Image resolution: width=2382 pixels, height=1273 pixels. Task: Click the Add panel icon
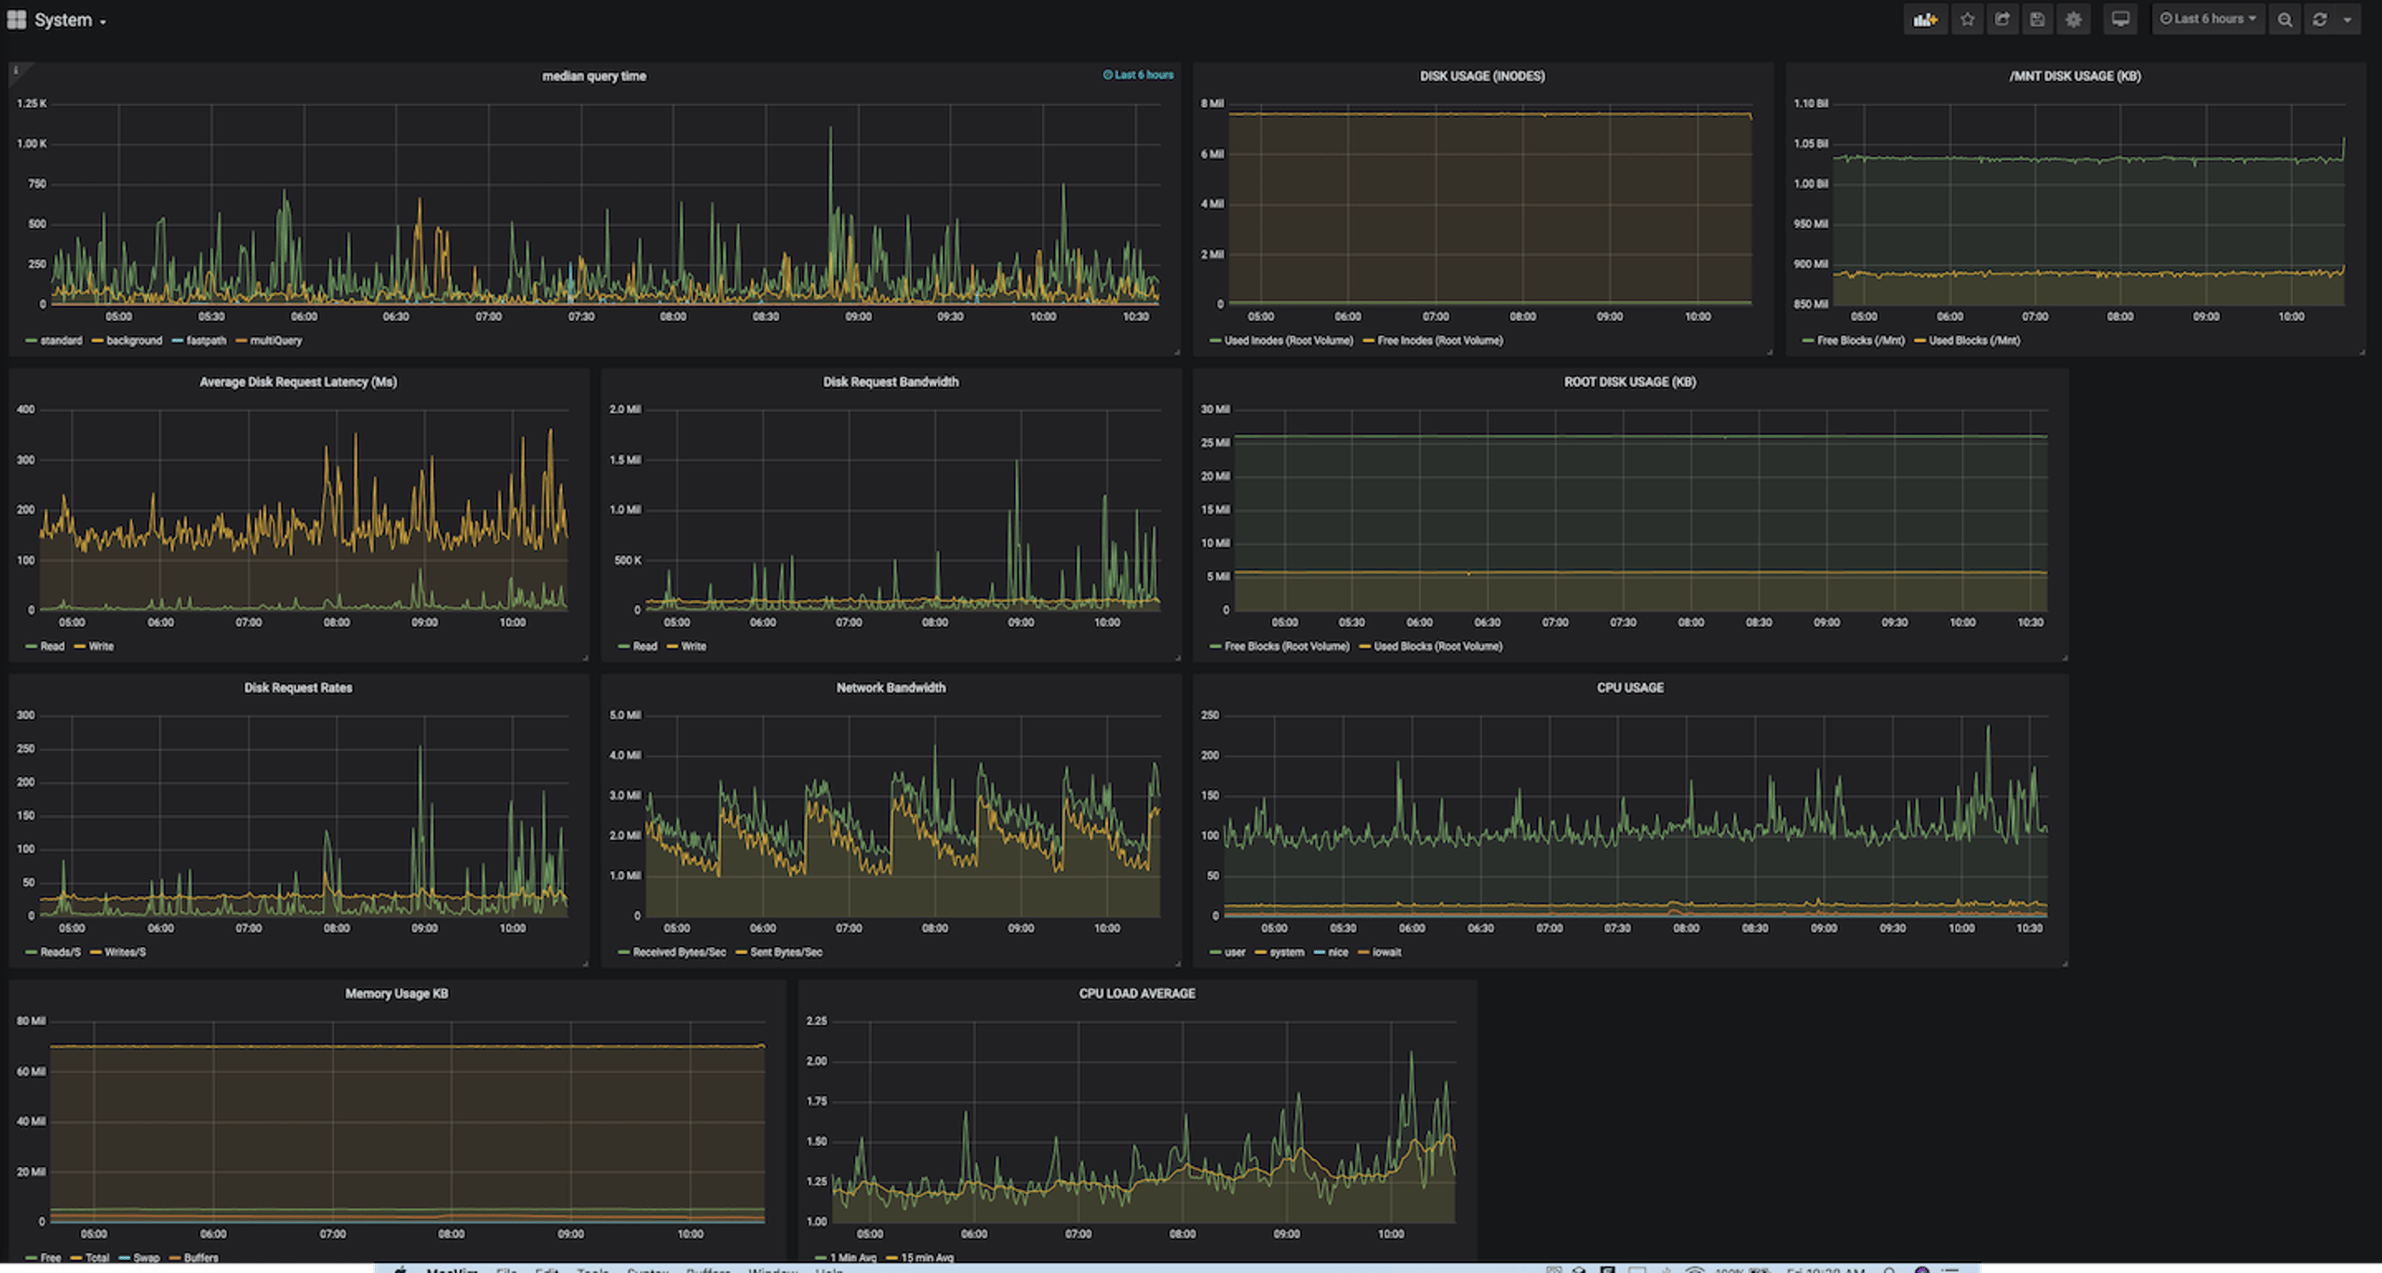click(x=1925, y=20)
